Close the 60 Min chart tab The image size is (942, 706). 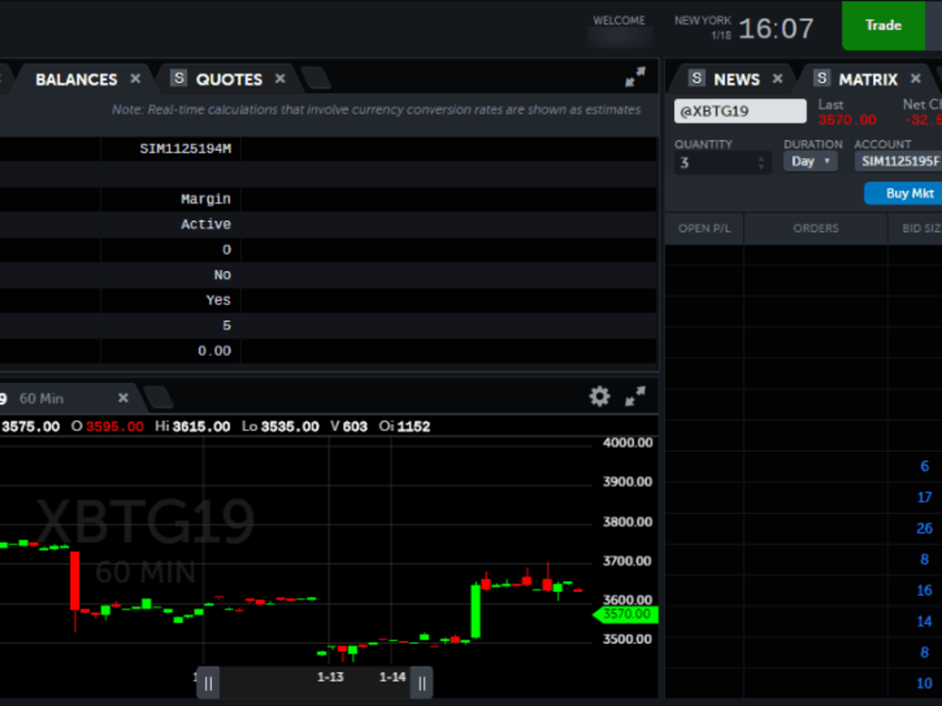coord(123,398)
